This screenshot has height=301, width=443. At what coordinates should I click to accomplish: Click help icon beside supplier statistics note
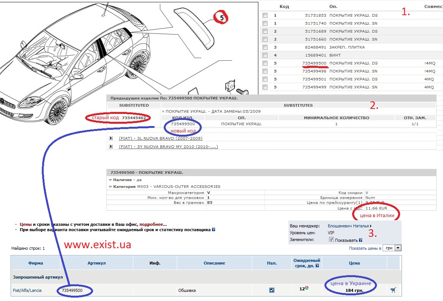214,230
